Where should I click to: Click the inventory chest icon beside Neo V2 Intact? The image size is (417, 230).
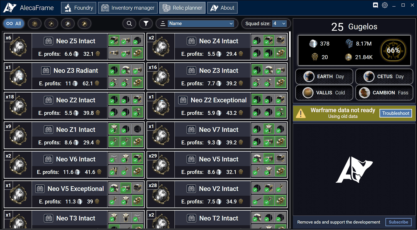(191, 189)
